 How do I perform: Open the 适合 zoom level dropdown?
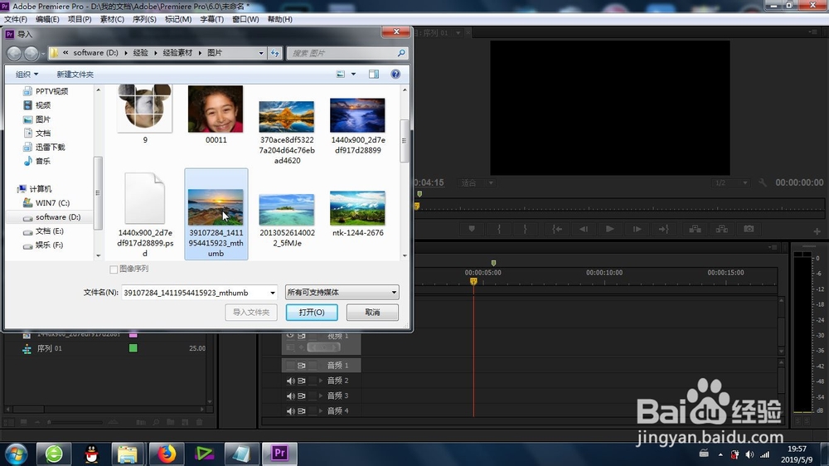[x=478, y=183]
